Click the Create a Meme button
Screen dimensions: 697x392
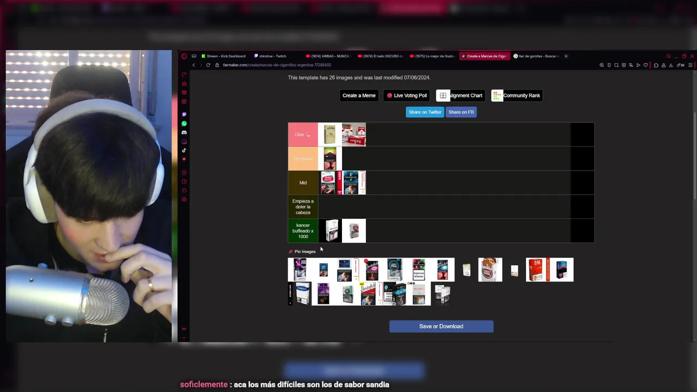point(359,96)
